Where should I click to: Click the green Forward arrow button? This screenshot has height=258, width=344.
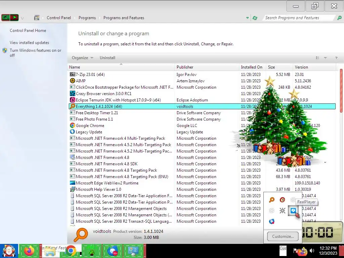click(14, 17)
